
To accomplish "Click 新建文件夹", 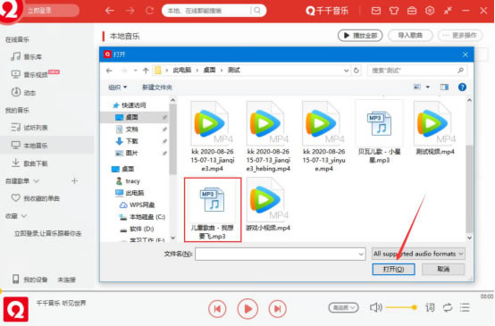I will pyautogui.click(x=157, y=88).
